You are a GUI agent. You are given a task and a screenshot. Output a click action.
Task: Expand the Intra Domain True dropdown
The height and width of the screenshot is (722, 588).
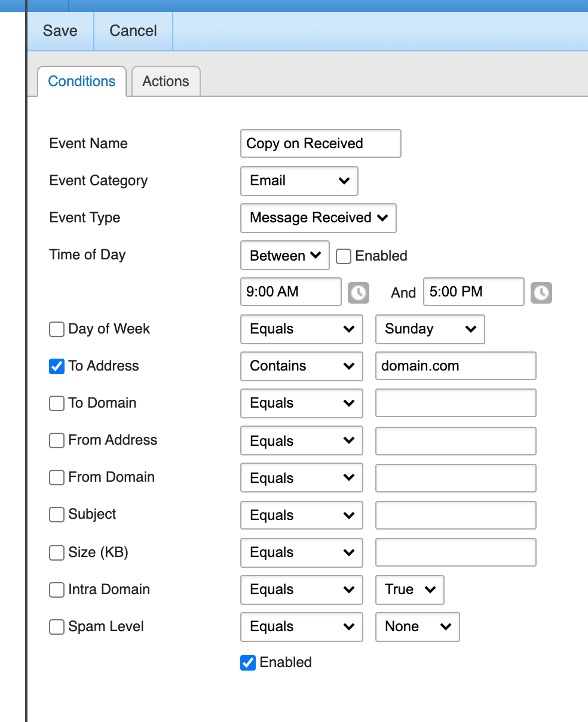(409, 590)
